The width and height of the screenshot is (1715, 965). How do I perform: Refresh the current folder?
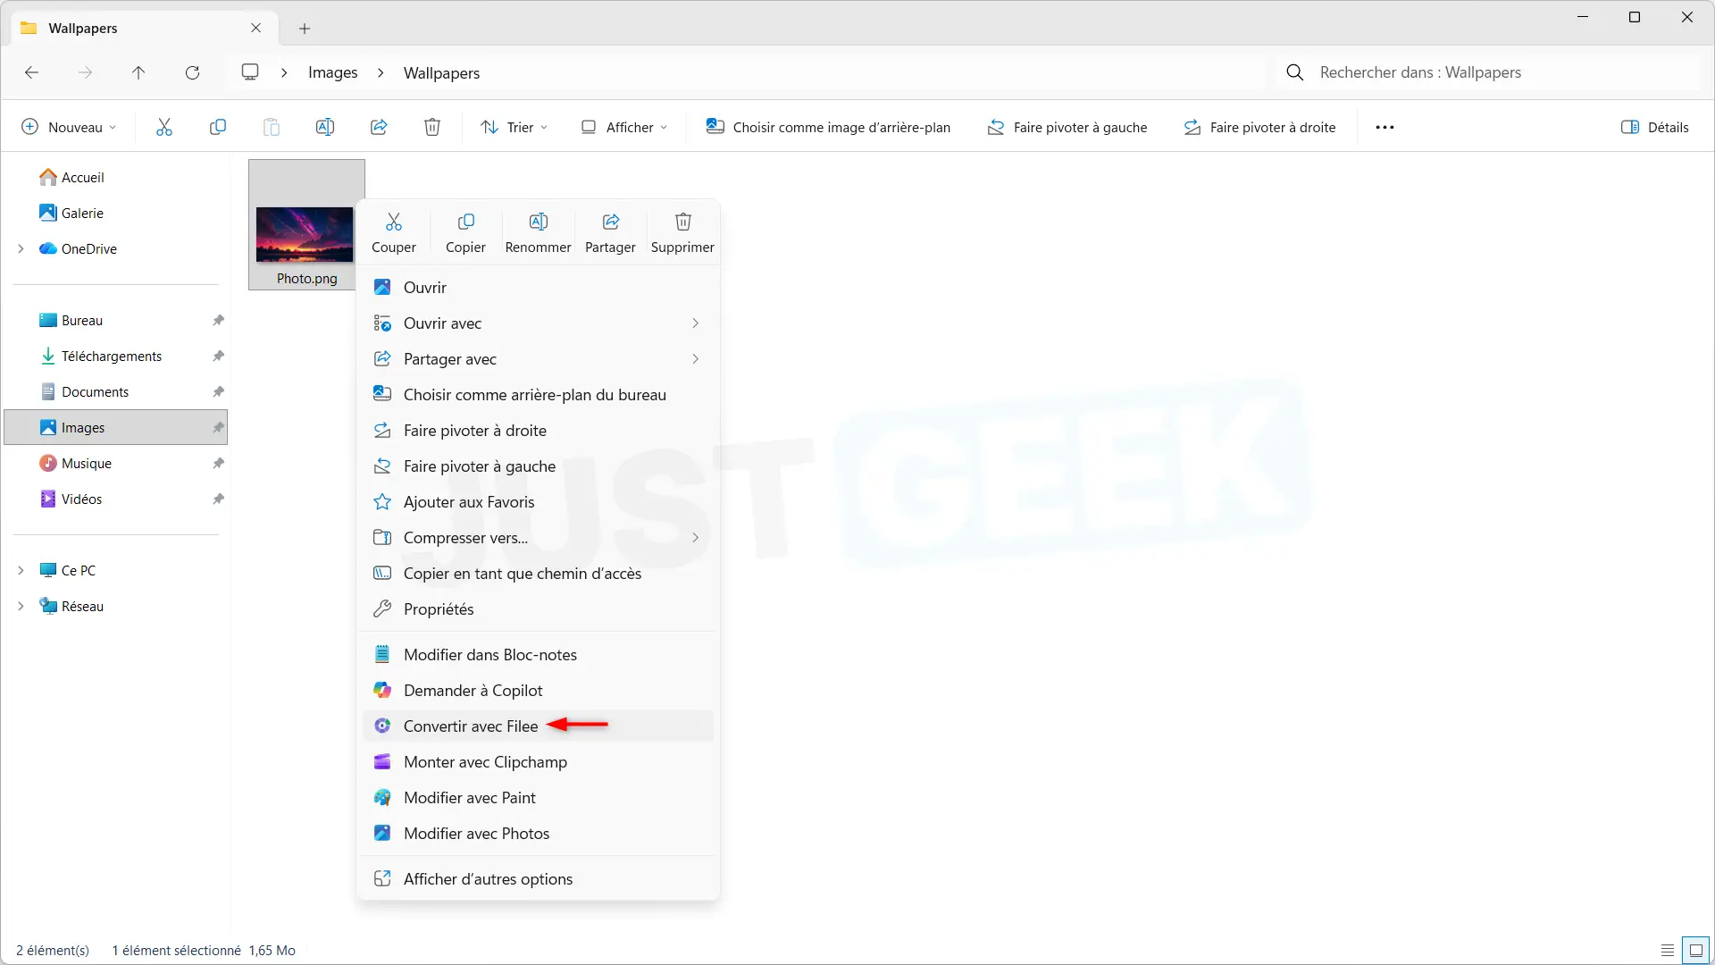(192, 72)
